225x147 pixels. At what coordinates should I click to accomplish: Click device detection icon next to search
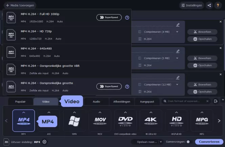click(216, 101)
